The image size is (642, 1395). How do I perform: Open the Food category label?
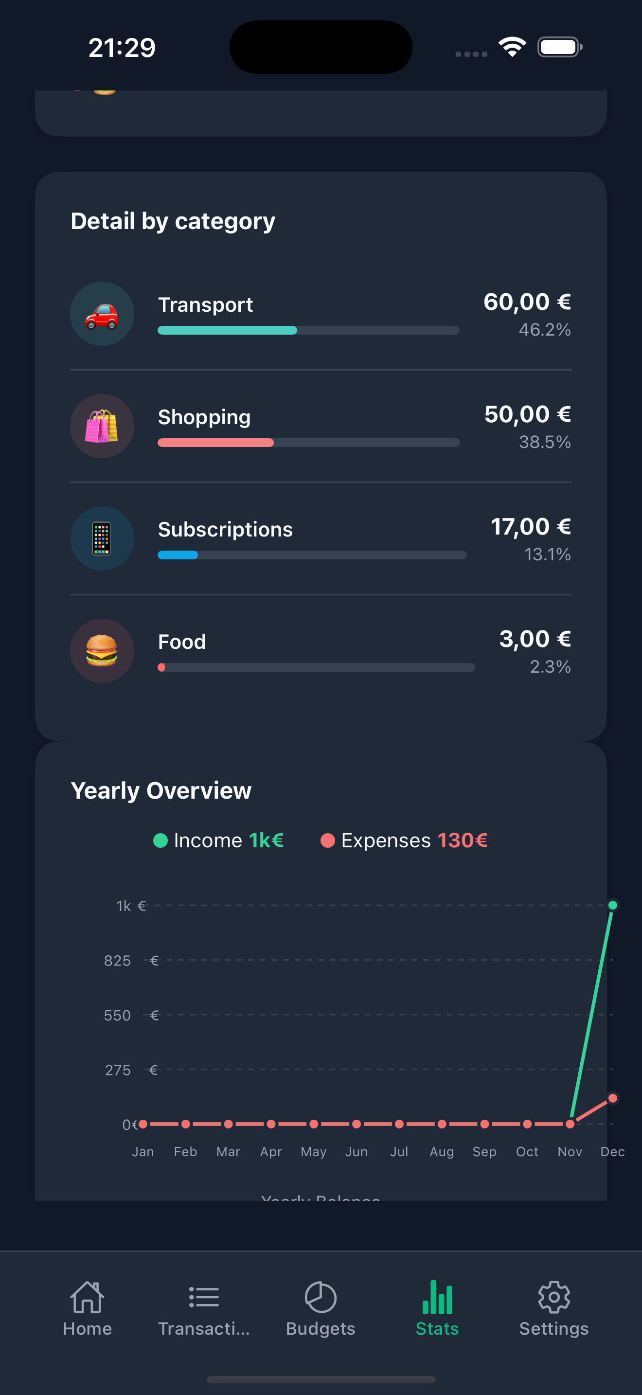pos(182,642)
